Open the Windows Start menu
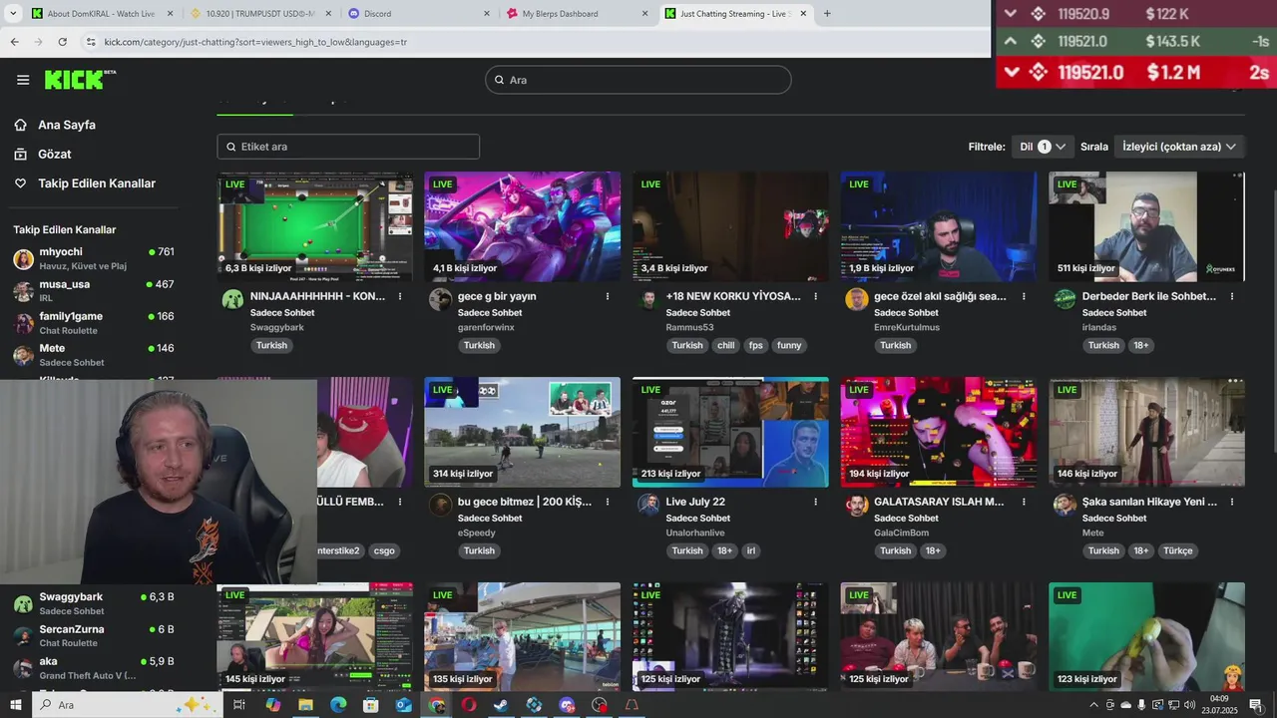The height and width of the screenshot is (718, 1277). tap(16, 705)
